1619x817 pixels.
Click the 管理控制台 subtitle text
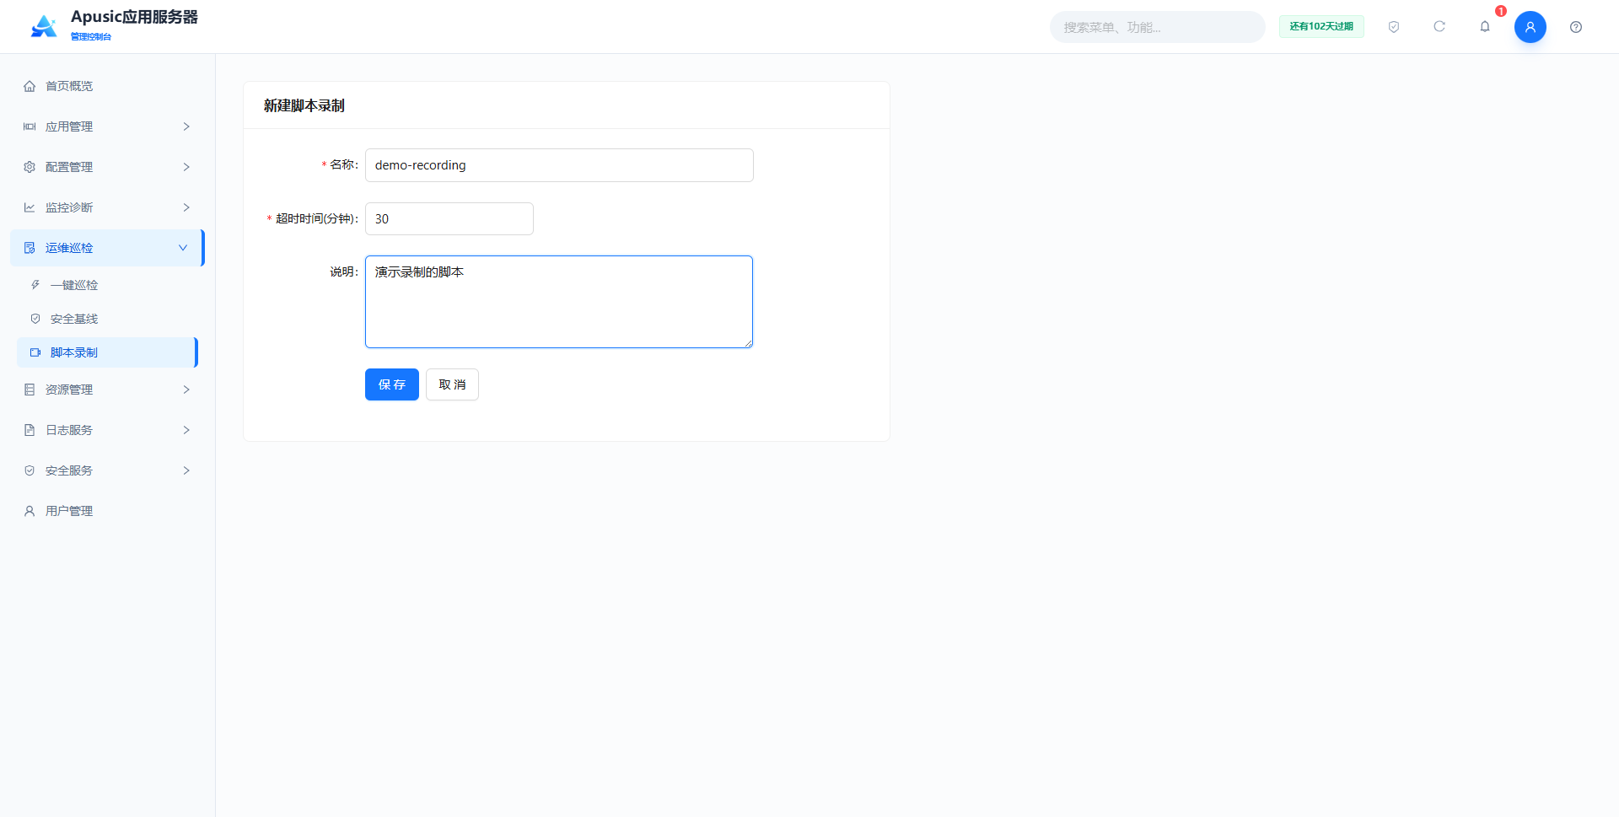91,37
